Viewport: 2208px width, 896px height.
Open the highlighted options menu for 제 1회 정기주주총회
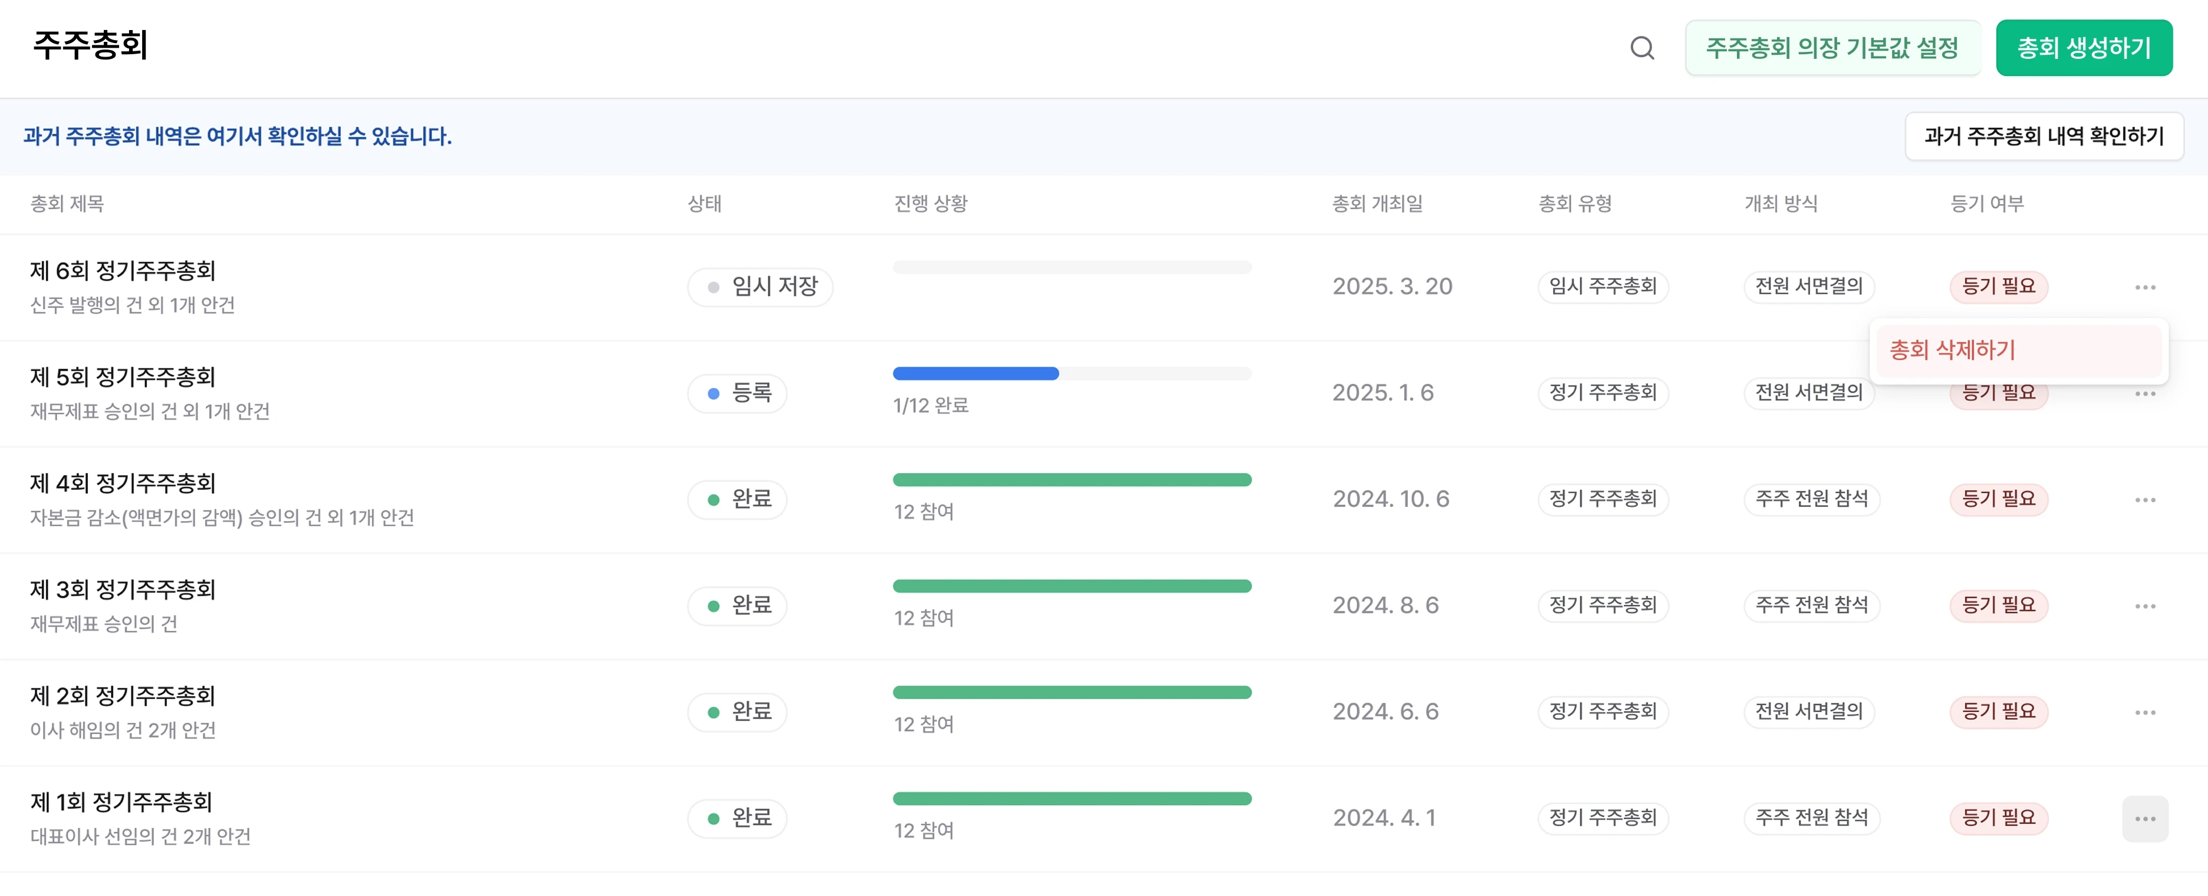(2146, 818)
